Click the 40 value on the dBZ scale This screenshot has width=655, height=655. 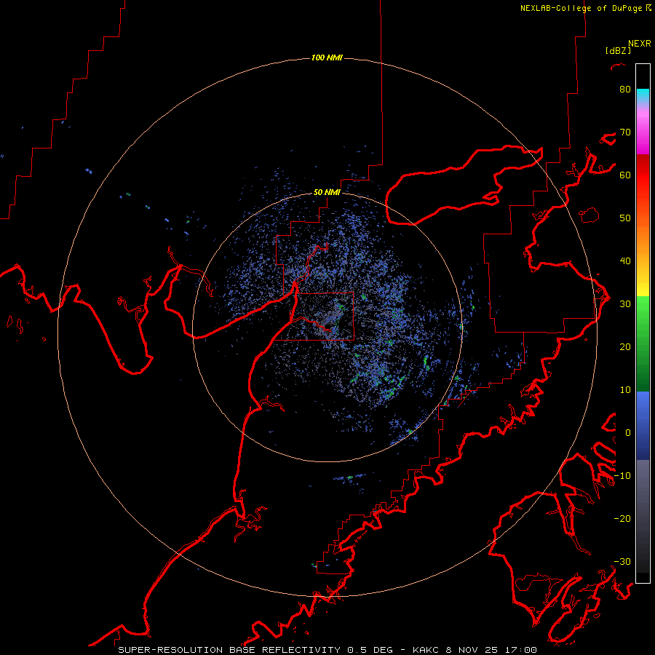click(x=625, y=261)
